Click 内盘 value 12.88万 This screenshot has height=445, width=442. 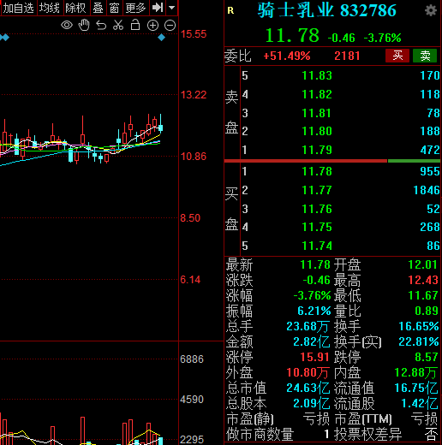coord(416,372)
